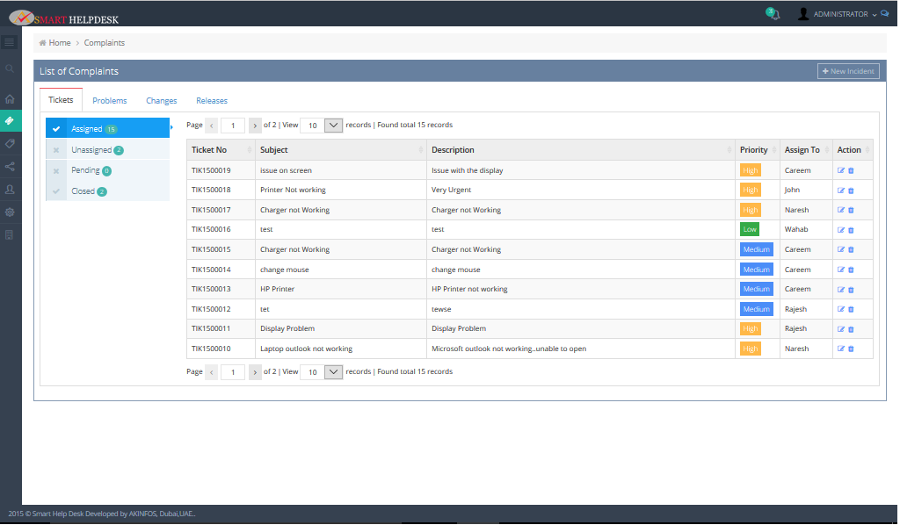Click the search icon in the sidebar
Screen dimensions: 900x525
tap(10, 68)
